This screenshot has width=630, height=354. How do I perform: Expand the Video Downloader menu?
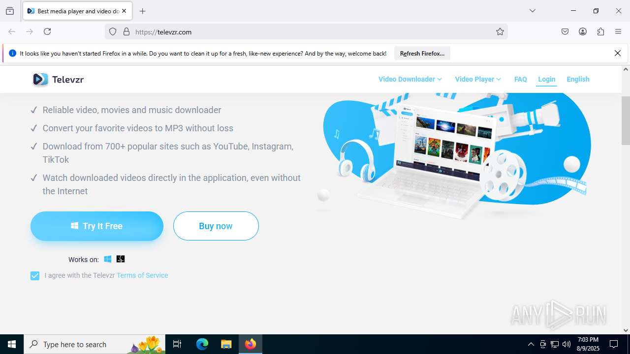click(x=410, y=79)
